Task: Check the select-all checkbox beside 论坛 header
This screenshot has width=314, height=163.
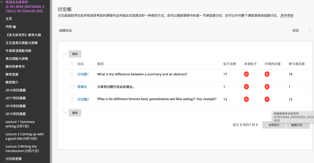Action: tap(72, 64)
